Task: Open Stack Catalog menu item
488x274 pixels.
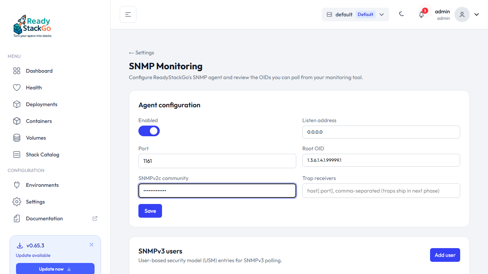Action: pos(55,155)
